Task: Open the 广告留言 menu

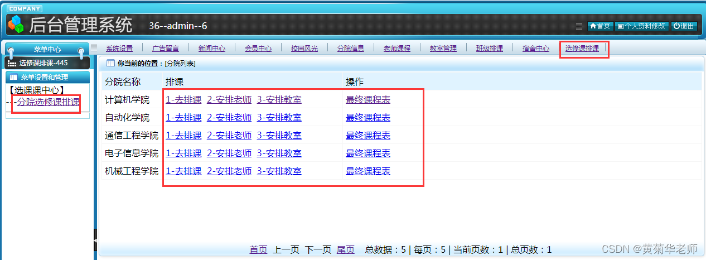Action: click(x=166, y=49)
